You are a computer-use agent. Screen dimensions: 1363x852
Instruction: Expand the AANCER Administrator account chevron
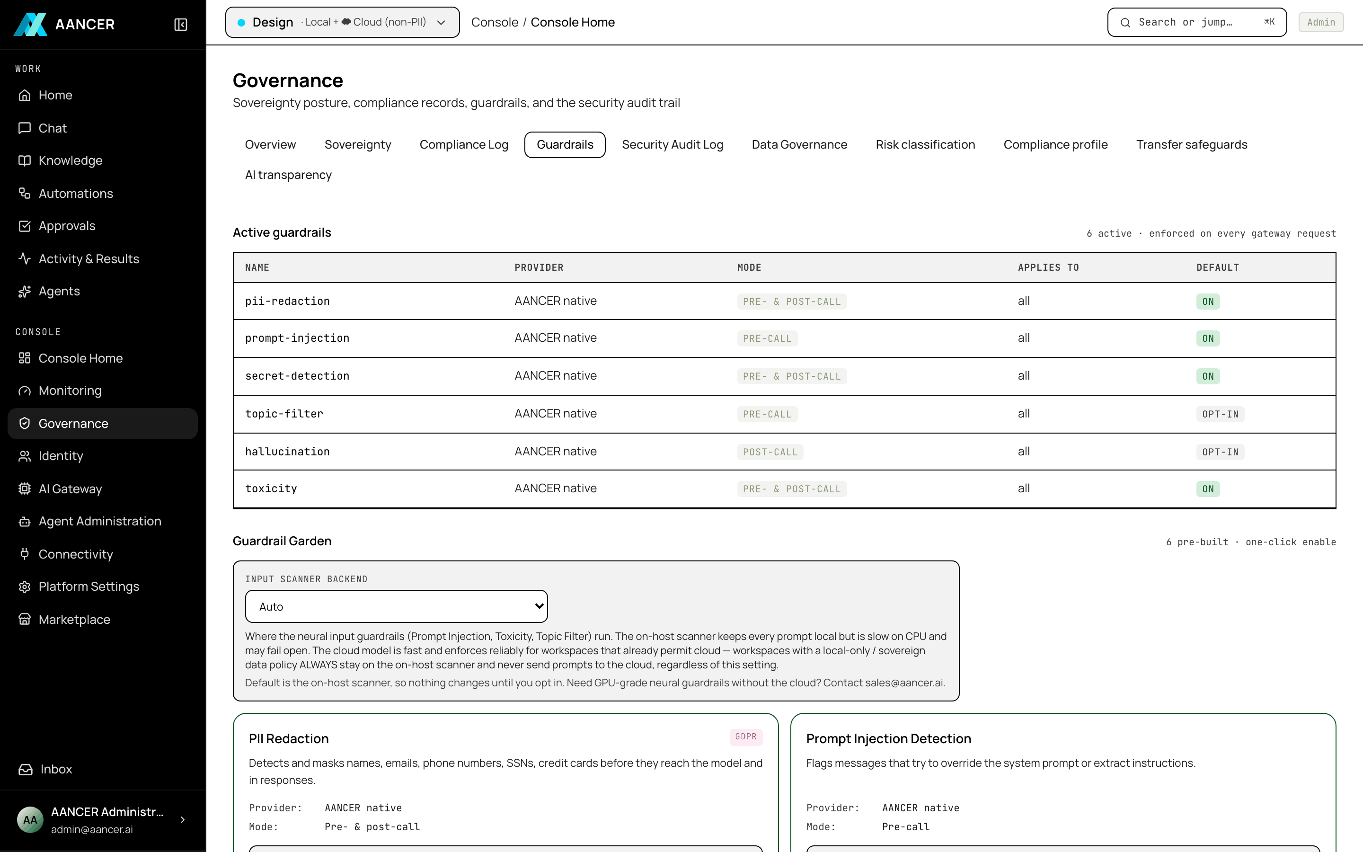click(x=183, y=820)
